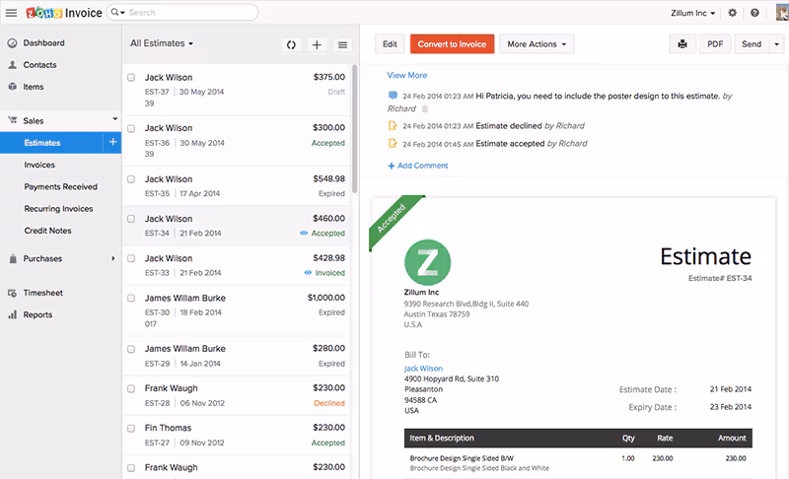The image size is (789, 479).
Task: Open the help question mark icon
Action: (x=754, y=13)
